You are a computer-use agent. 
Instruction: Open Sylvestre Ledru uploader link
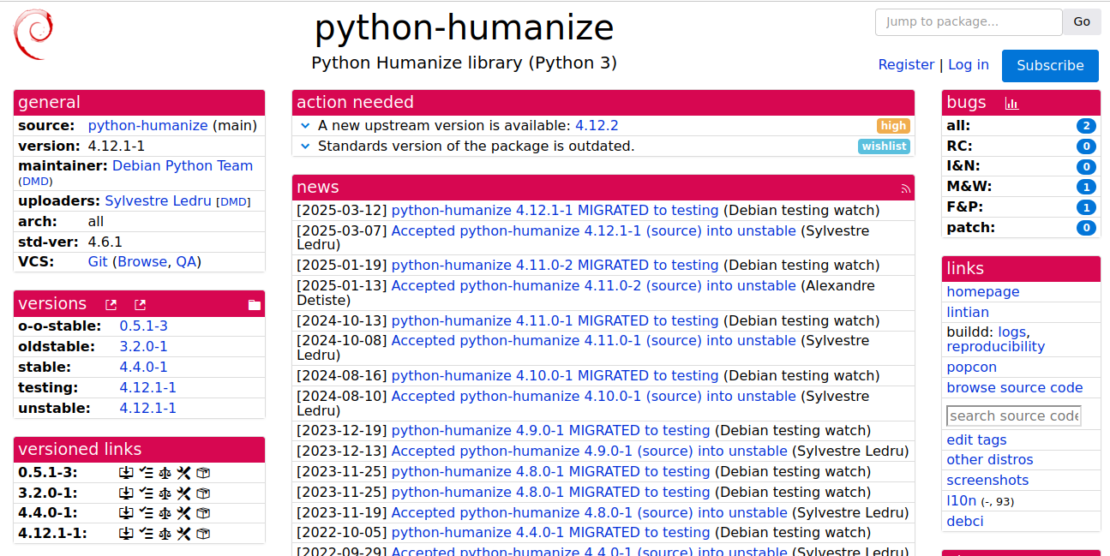pyautogui.click(x=158, y=201)
